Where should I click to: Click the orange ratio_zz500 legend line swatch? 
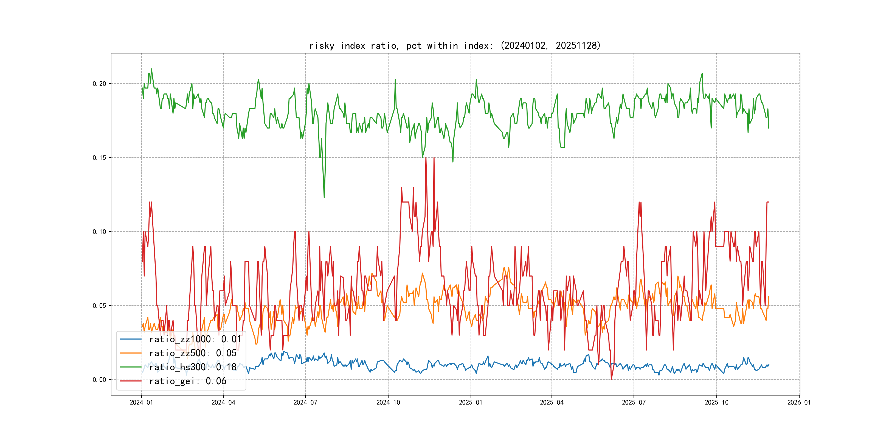(130, 353)
